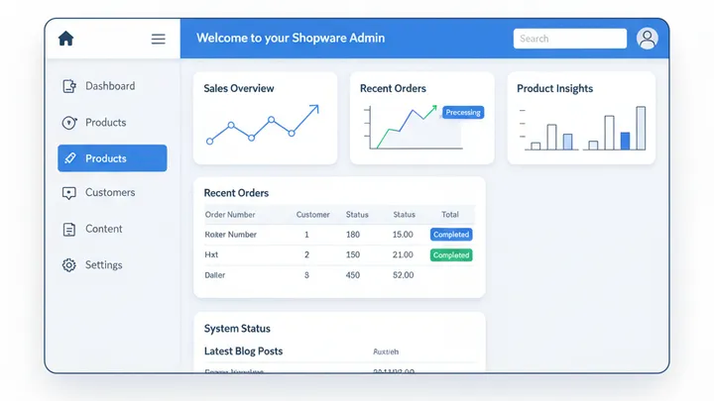Viewport: 714px width, 401px height.
Task: Select the Daller order row
Action: point(339,275)
